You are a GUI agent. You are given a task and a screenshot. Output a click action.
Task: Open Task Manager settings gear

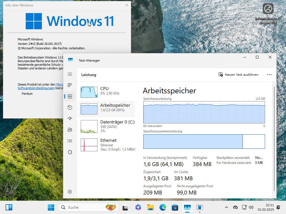coord(70,192)
